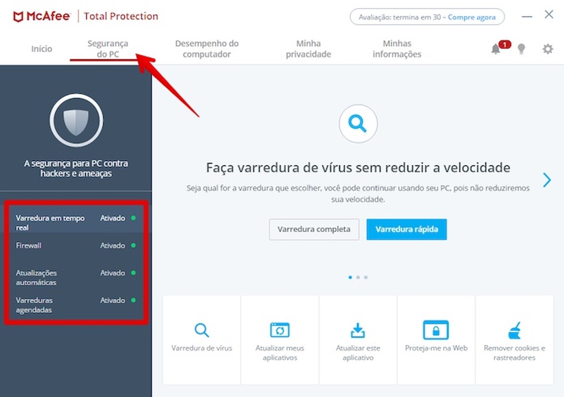Open the Firewall status row

click(x=76, y=246)
